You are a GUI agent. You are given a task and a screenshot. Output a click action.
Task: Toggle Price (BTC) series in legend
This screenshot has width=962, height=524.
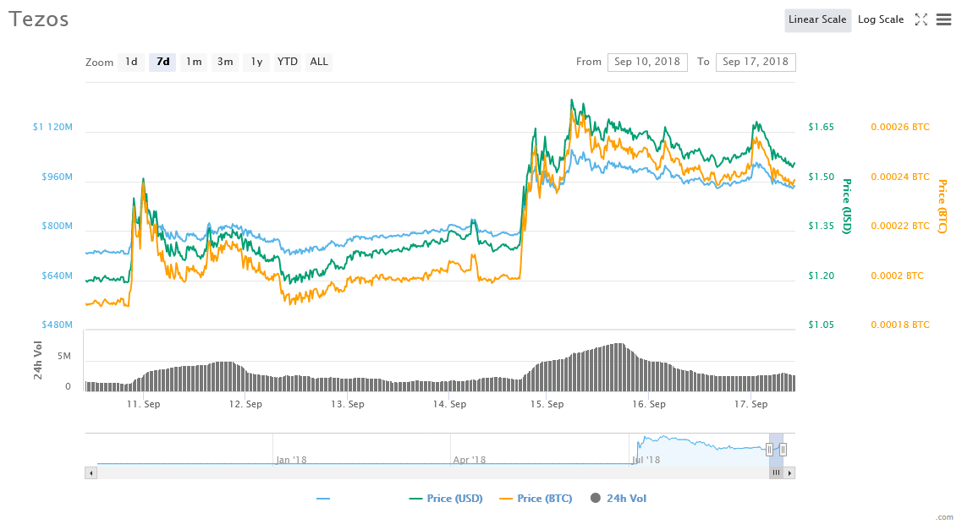536,499
